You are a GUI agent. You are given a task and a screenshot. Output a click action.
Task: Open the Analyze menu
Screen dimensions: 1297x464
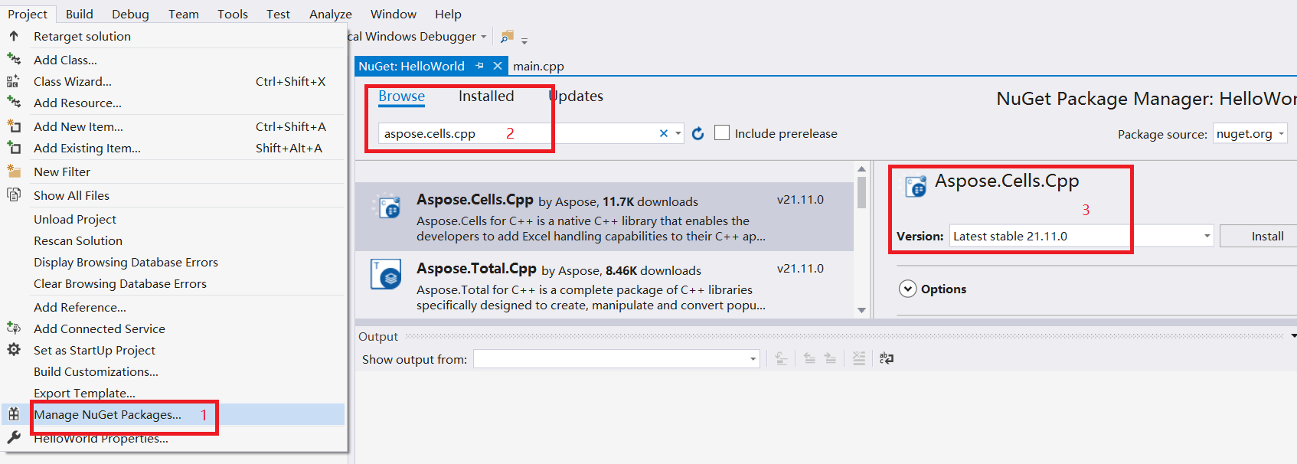click(x=331, y=14)
